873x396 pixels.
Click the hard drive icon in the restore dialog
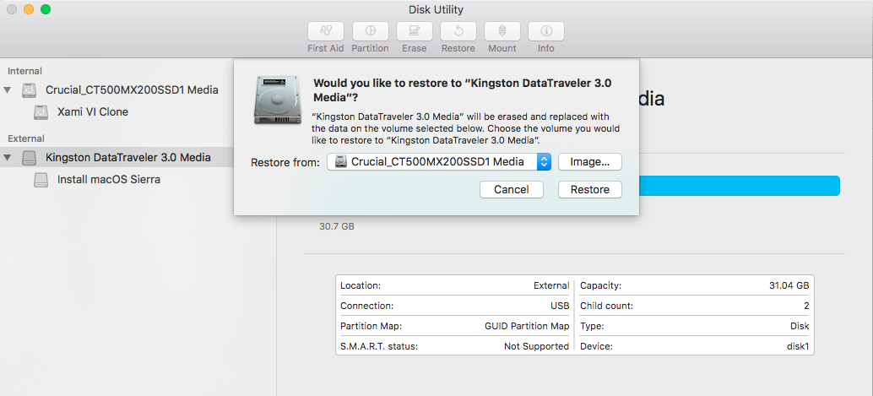pos(277,100)
